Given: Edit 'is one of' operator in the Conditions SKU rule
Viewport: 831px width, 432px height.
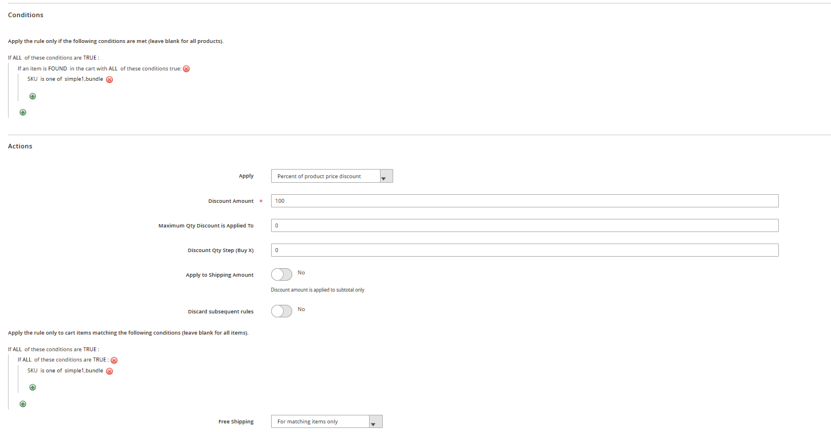Looking at the screenshot, I should tap(51, 79).
